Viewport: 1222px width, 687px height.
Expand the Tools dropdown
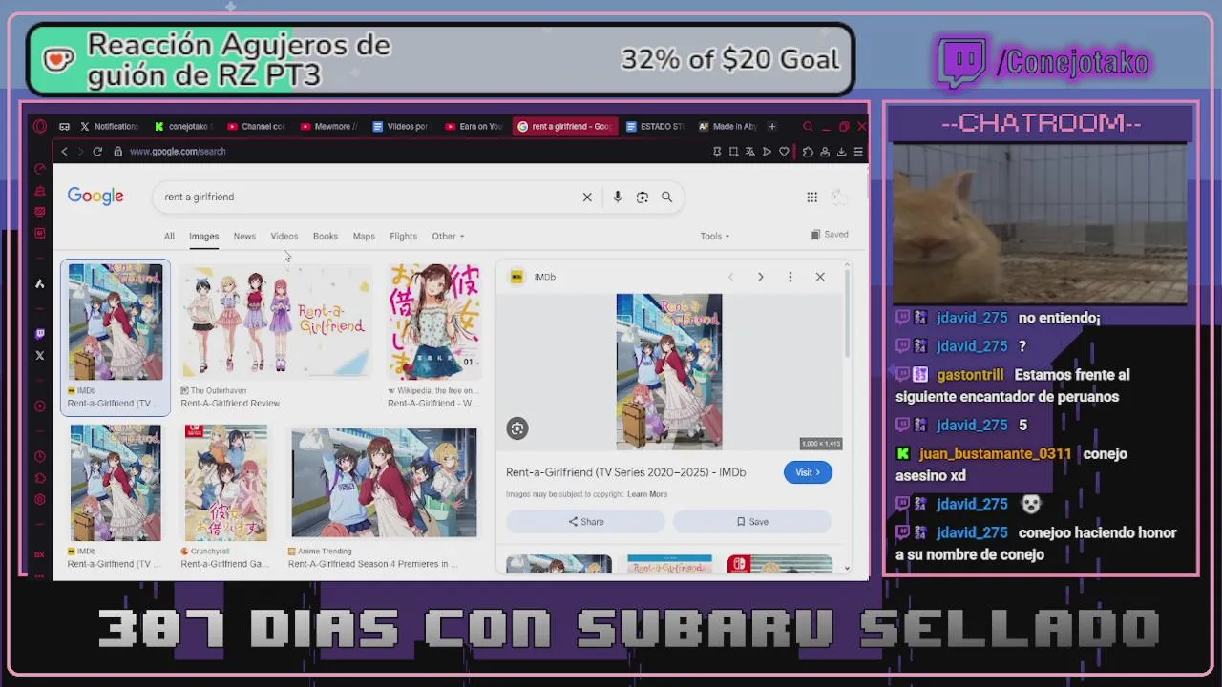tap(714, 236)
